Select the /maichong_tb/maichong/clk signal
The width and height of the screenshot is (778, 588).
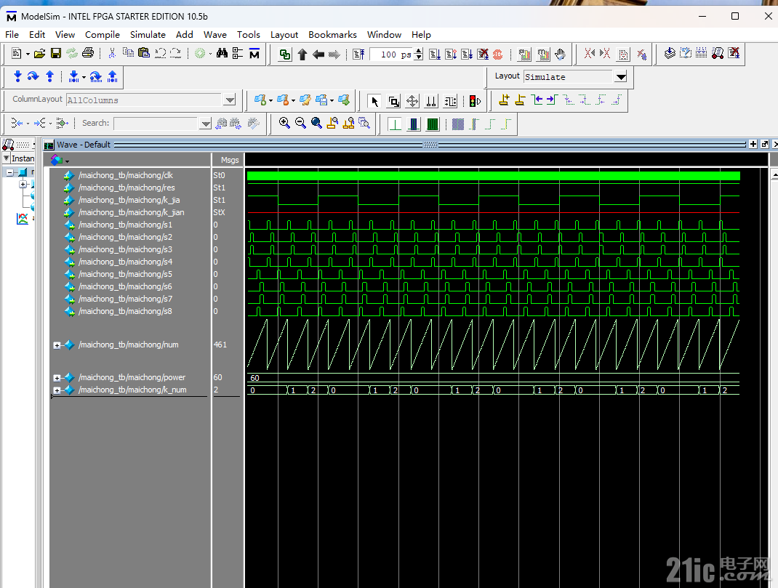126,175
